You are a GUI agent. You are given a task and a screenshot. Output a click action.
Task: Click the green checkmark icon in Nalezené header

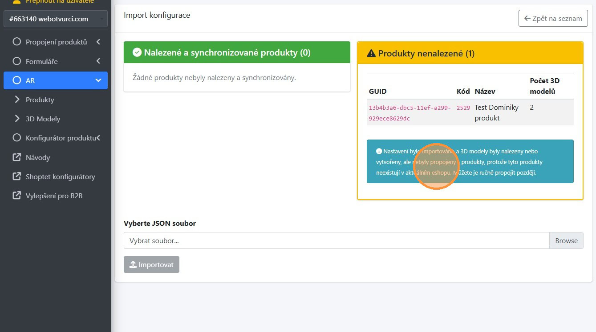click(x=137, y=52)
